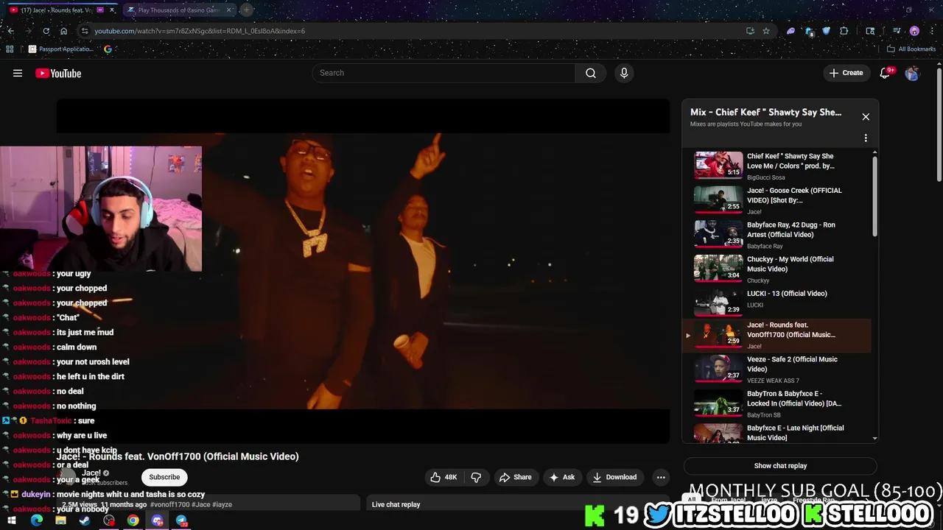Open #vonoff1700 hashtag link
The height and width of the screenshot is (530, 943).
[x=169, y=505]
